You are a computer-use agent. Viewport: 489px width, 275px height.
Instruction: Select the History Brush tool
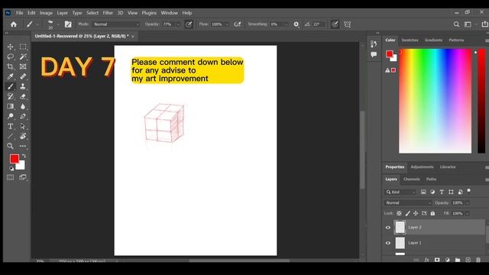[x=10, y=96]
